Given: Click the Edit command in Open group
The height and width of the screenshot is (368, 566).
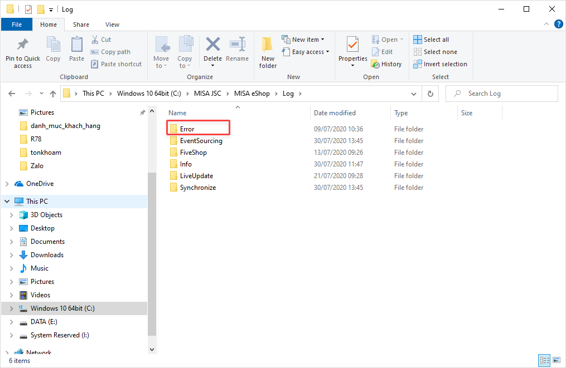Looking at the screenshot, I should [383, 52].
